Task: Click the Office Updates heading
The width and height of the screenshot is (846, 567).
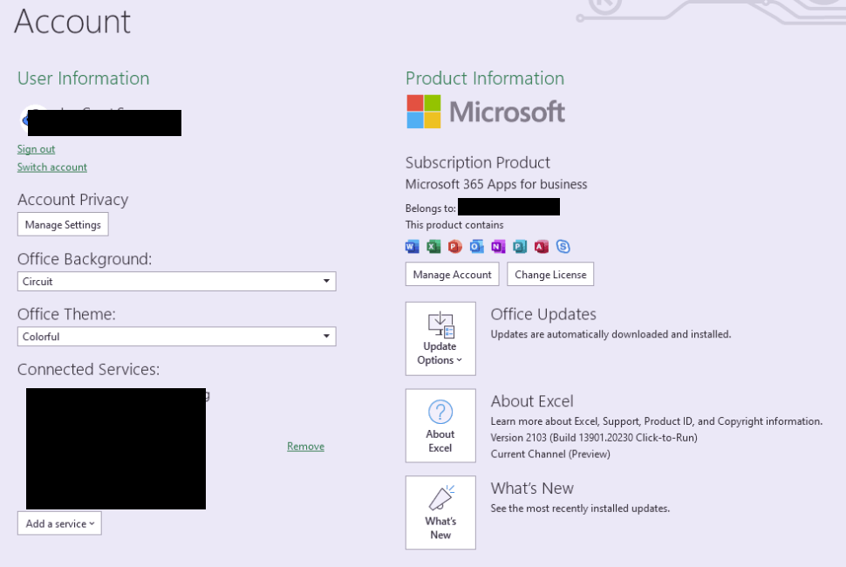Action: [x=543, y=314]
